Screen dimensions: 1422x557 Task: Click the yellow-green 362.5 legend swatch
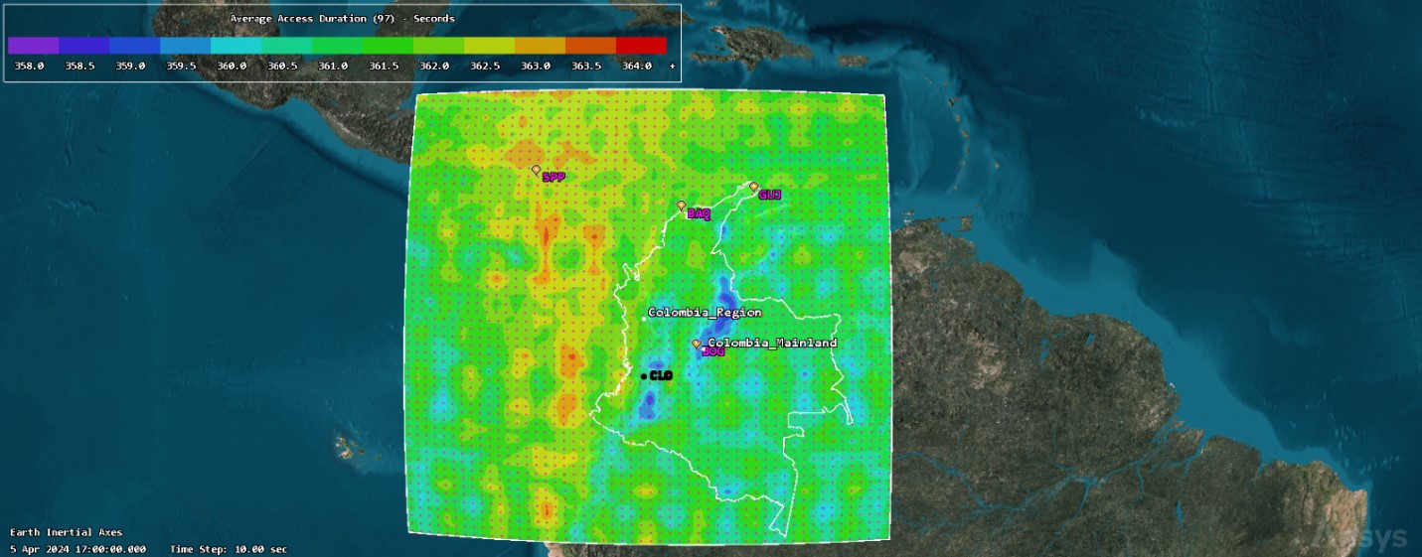point(489,46)
